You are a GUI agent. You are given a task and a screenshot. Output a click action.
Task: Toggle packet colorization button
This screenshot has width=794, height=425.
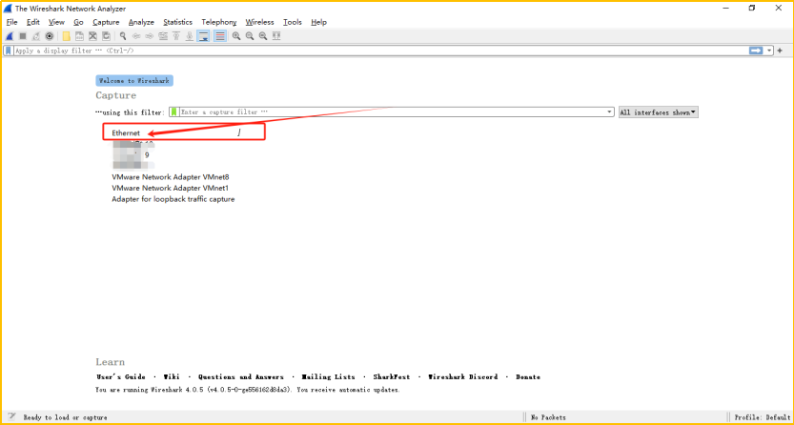click(x=219, y=36)
